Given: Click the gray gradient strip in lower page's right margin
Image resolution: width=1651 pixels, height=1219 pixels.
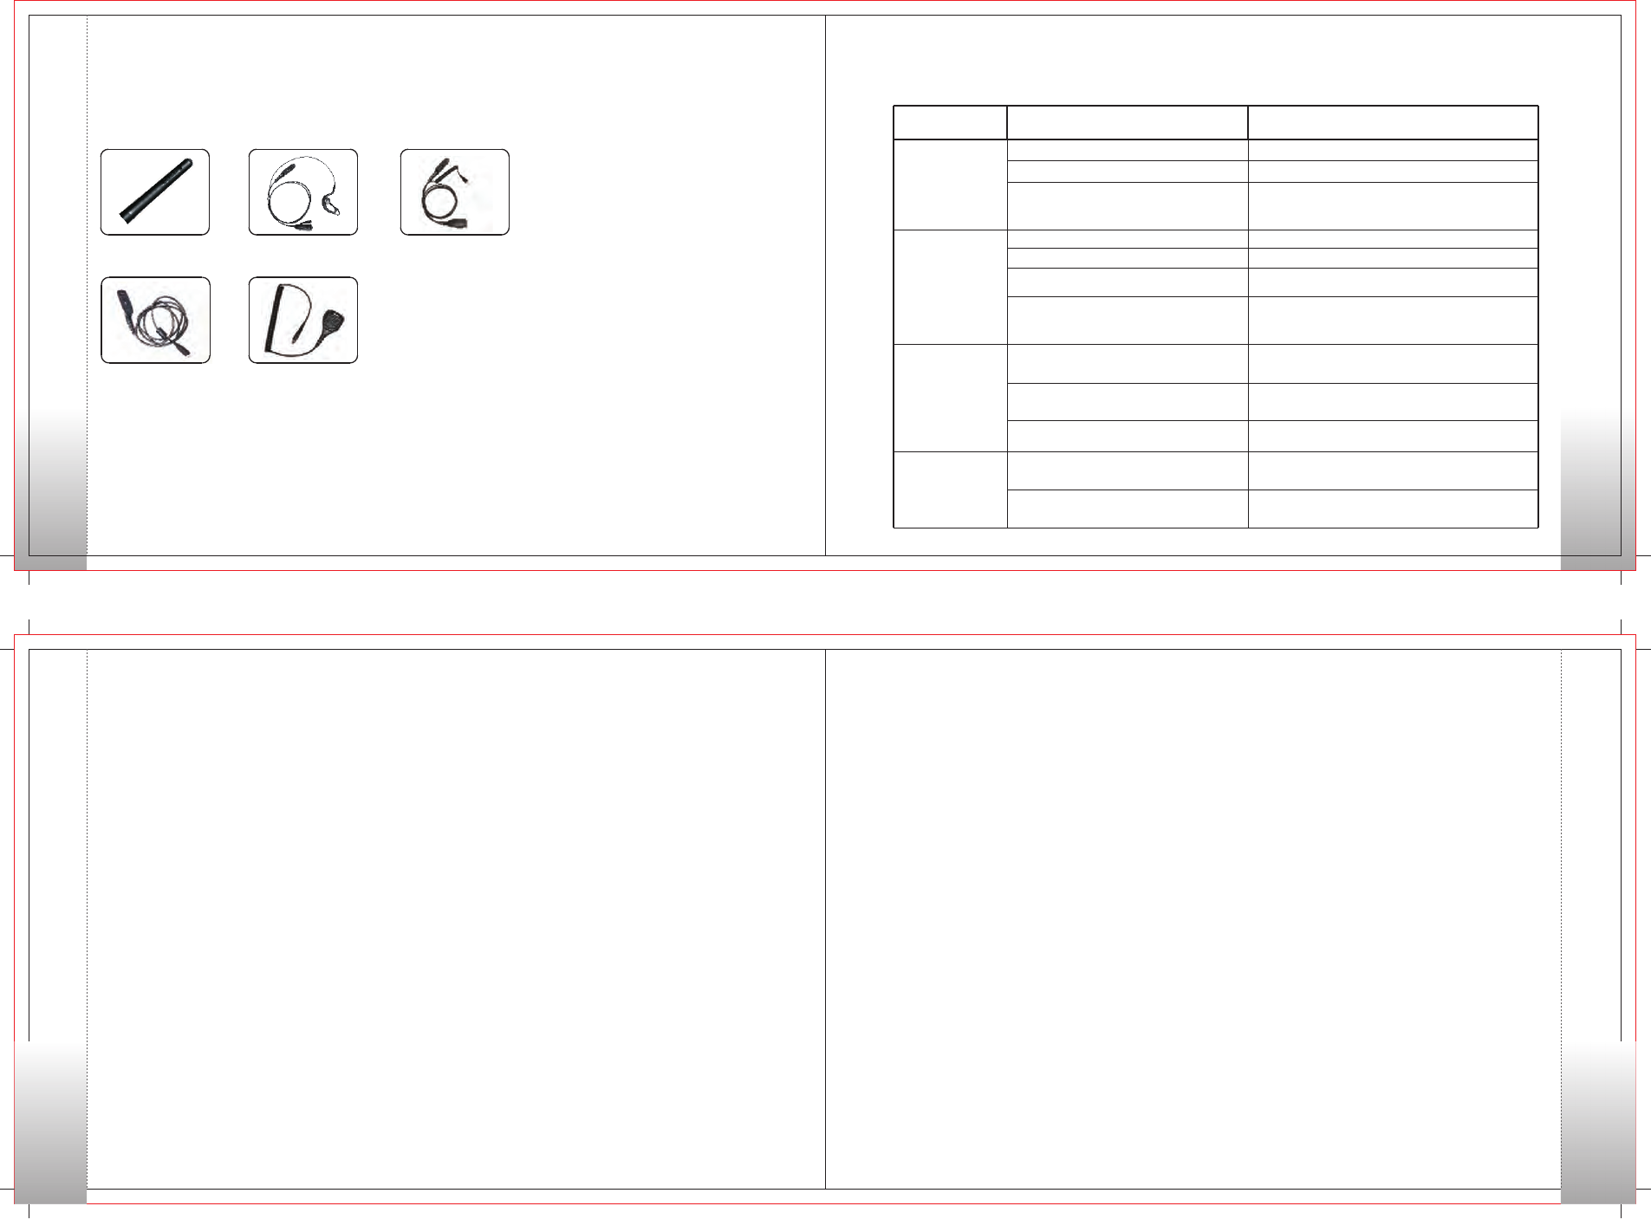Looking at the screenshot, I should pos(1598,1122).
